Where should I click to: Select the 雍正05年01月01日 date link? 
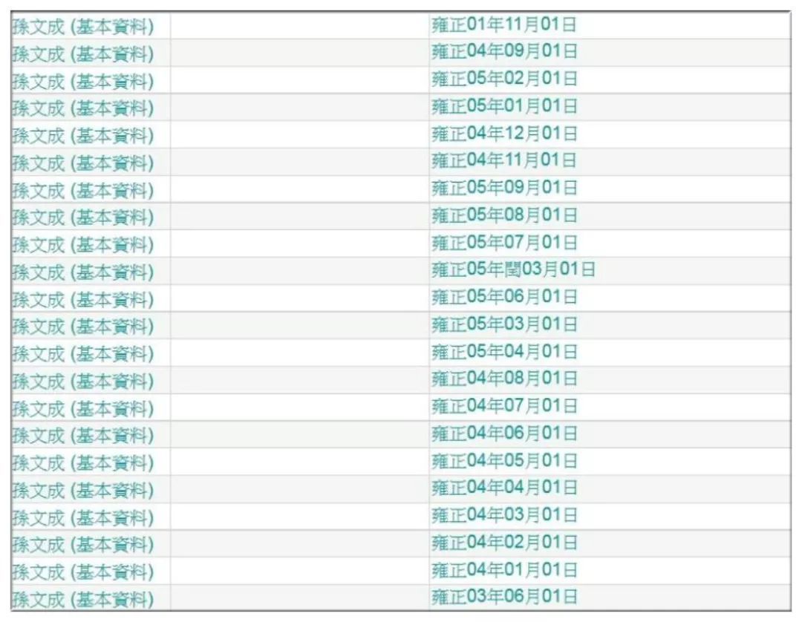pos(504,107)
